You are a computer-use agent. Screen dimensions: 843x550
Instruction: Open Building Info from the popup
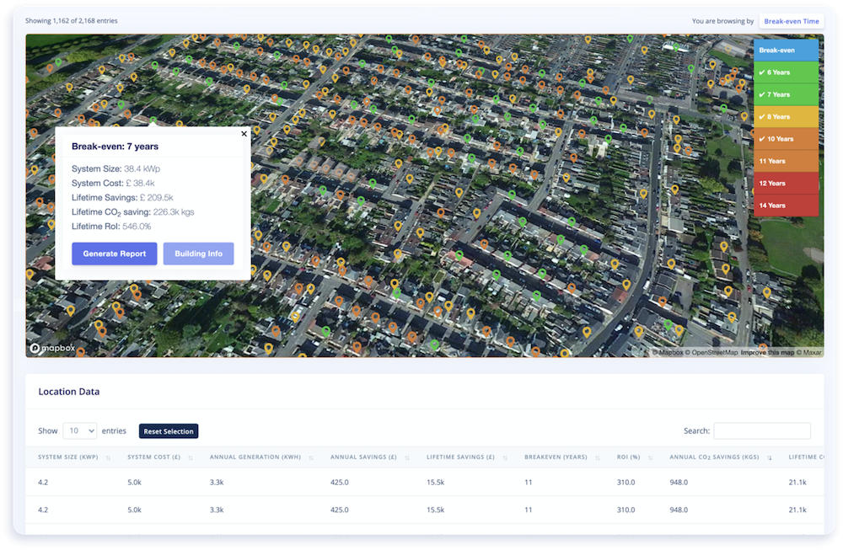[198, 254]
